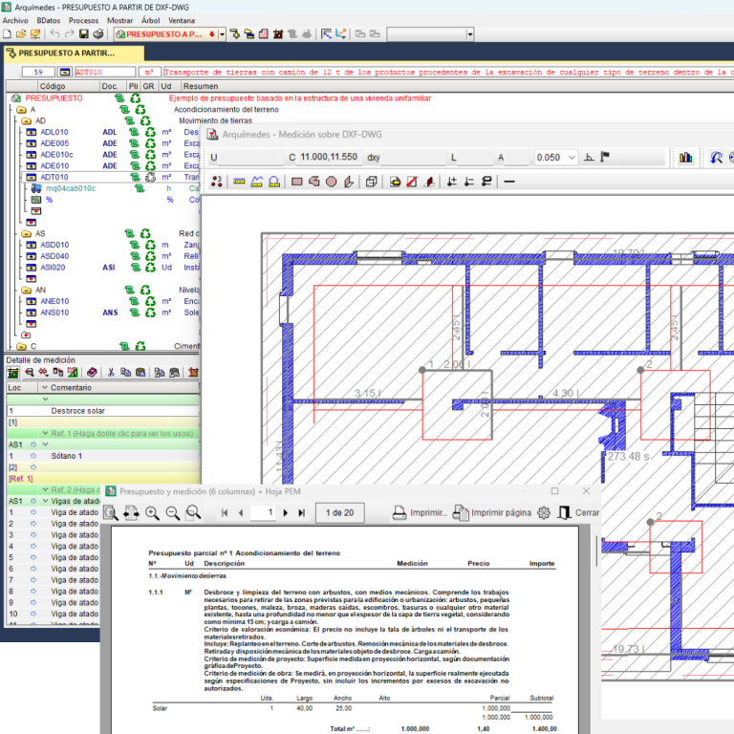Click the undo arrow in the main toolbar
734x734 pixels.
[55, 33]
